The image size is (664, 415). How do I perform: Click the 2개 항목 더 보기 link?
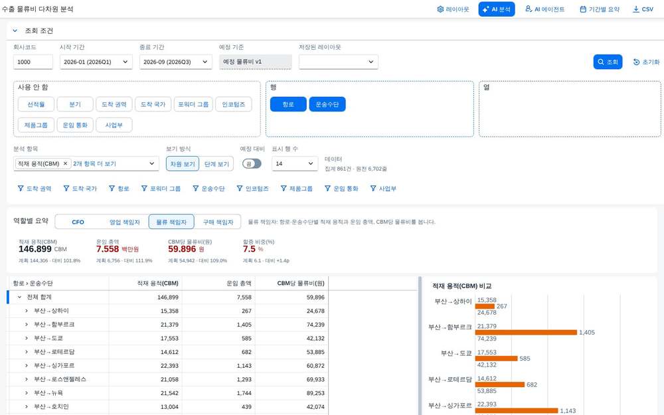coord(94,163)
